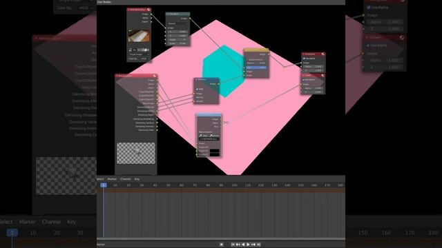Click render icon on Render Layers header

point(154,76)
